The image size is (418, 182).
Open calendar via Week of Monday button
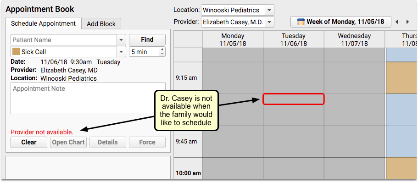pyautogui.click(x=341, y=22)
